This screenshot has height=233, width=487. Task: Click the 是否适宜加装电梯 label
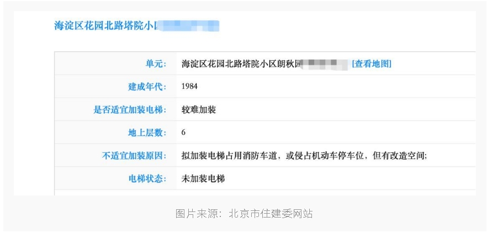(x=130, y=109)
